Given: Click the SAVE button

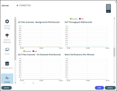Looking at the screenshot, I should [99, 88].
